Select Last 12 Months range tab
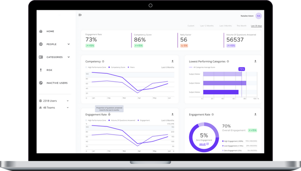This screenshot has height=171, width=301. [207, 26]
